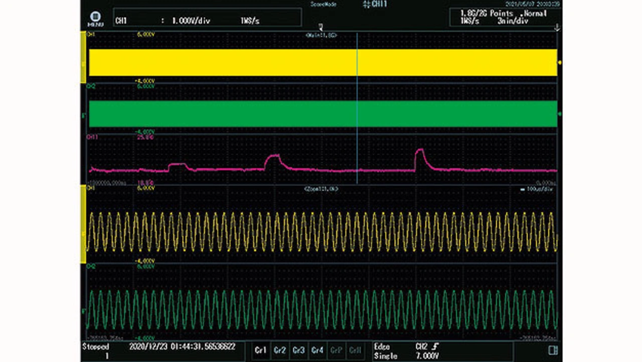
Task: Click the CH11 coupling icon in top bar
Action: (x=367, y=4)
